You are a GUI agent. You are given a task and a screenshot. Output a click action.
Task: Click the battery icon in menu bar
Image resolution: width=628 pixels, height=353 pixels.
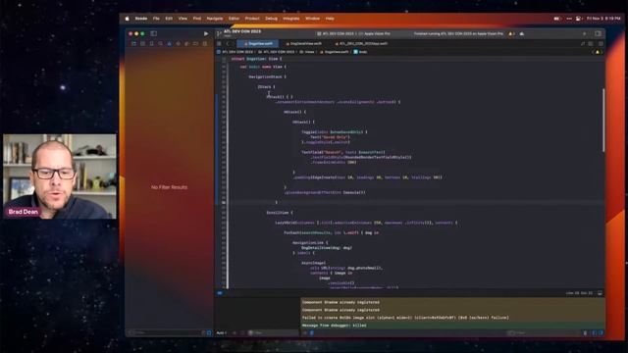coord(556,19)
